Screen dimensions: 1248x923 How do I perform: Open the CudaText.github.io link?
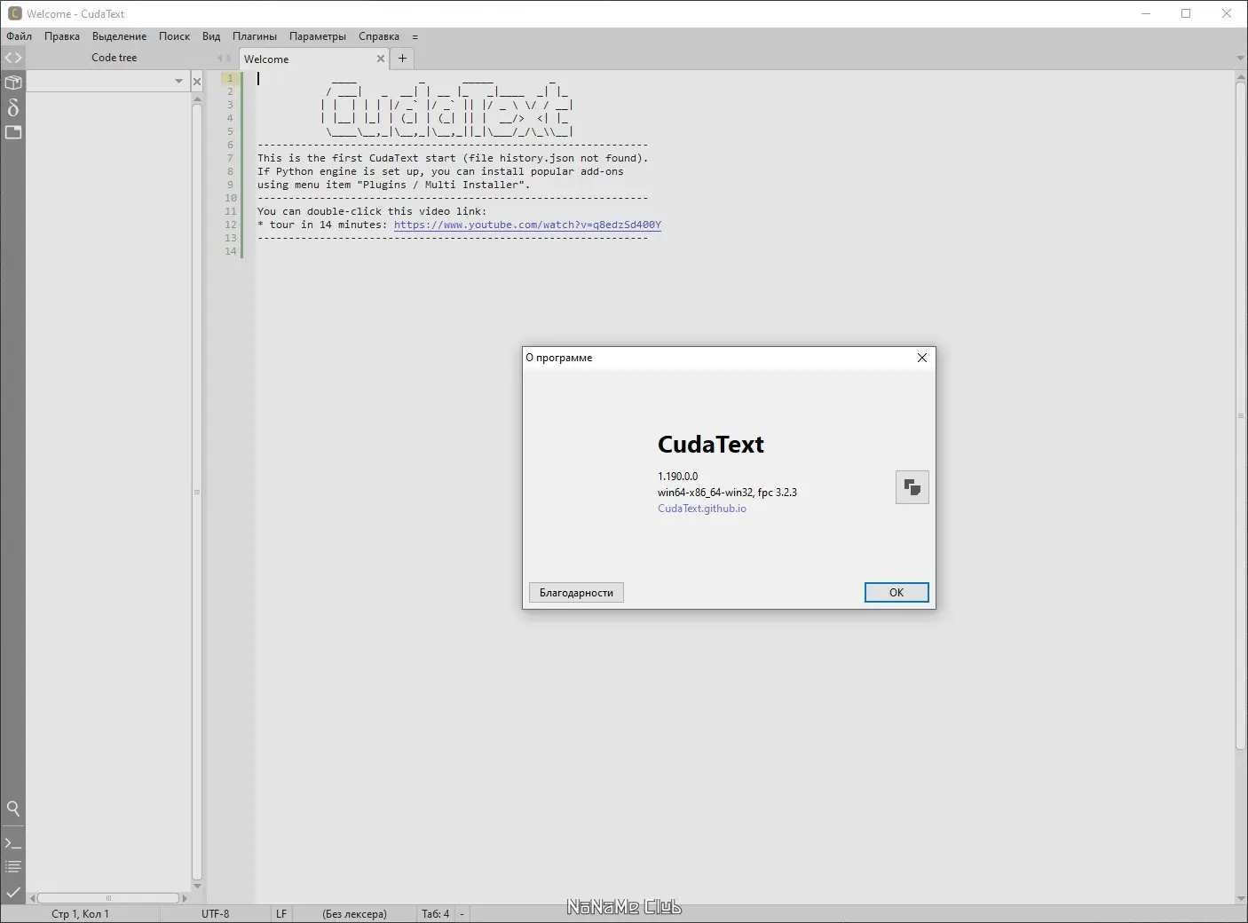[x=702, y=509]
